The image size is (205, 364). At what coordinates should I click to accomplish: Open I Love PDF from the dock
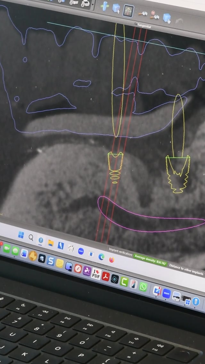pos(96,273)
